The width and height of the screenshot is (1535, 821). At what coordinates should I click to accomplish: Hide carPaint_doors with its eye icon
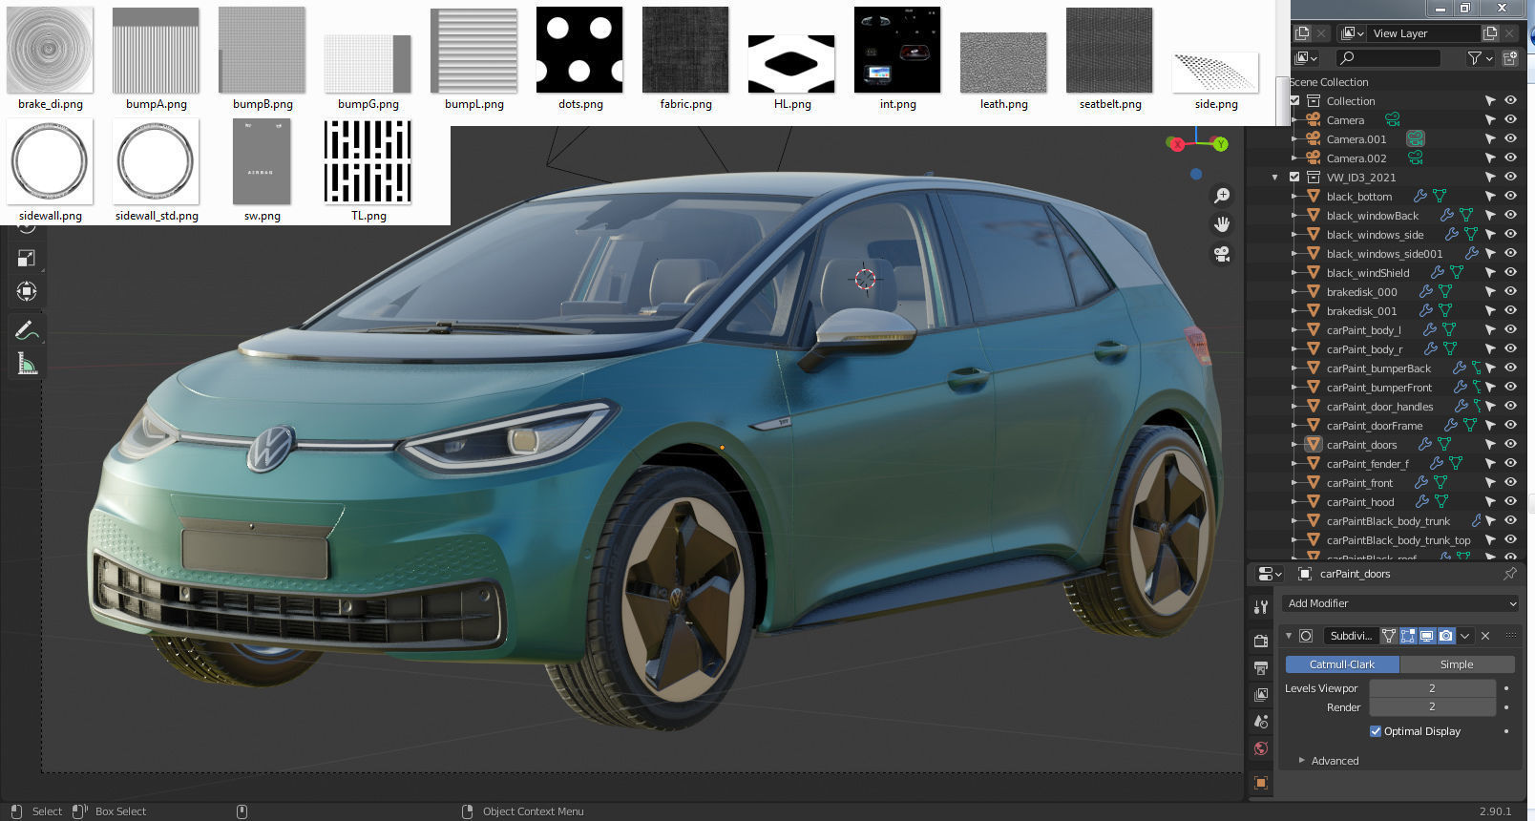[x=1511, y=445]
